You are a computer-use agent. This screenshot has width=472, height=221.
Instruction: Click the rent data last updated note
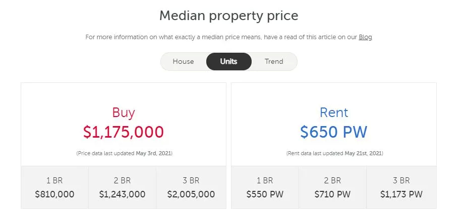335,153
